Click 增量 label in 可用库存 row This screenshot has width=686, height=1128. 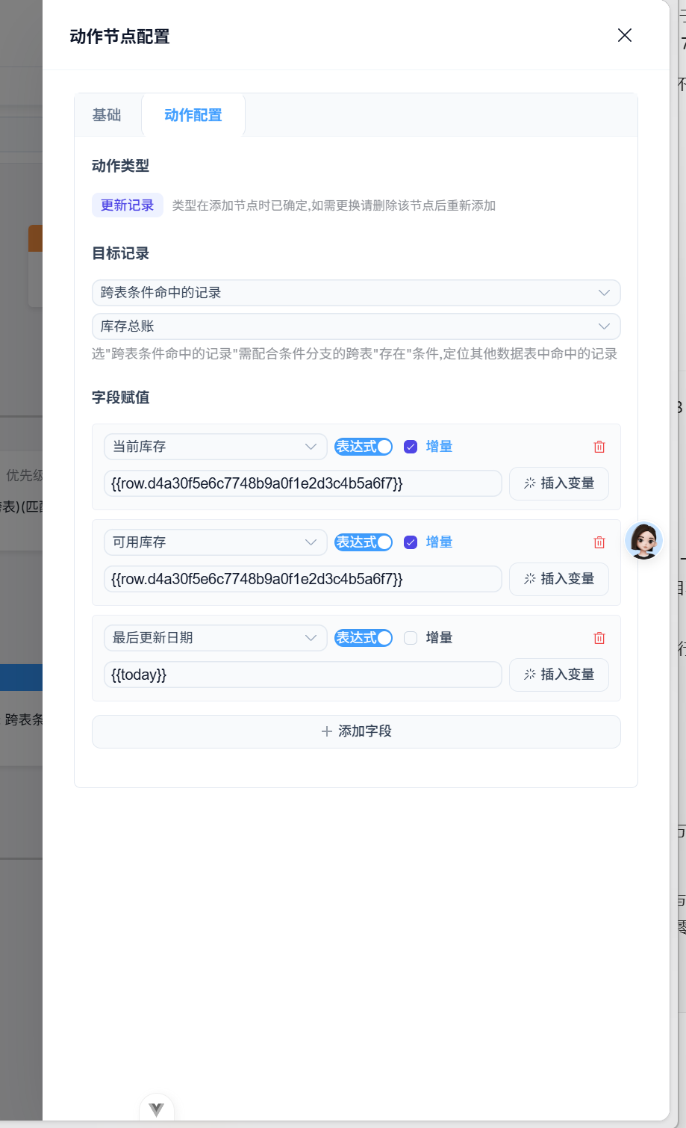(x=439, y=542)
